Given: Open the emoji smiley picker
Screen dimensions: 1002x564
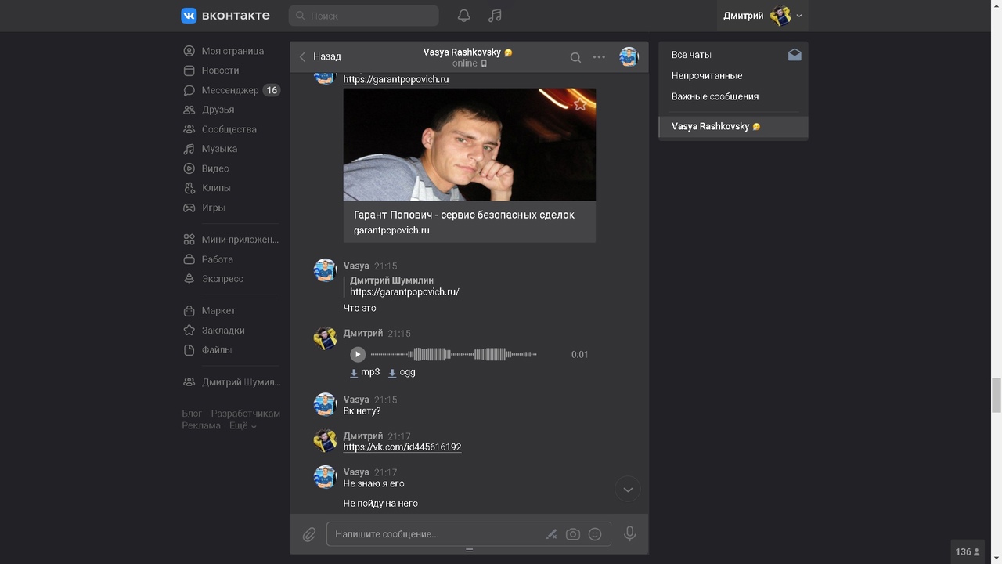Looking at the screenshot, I should click(x=595, y=534).
